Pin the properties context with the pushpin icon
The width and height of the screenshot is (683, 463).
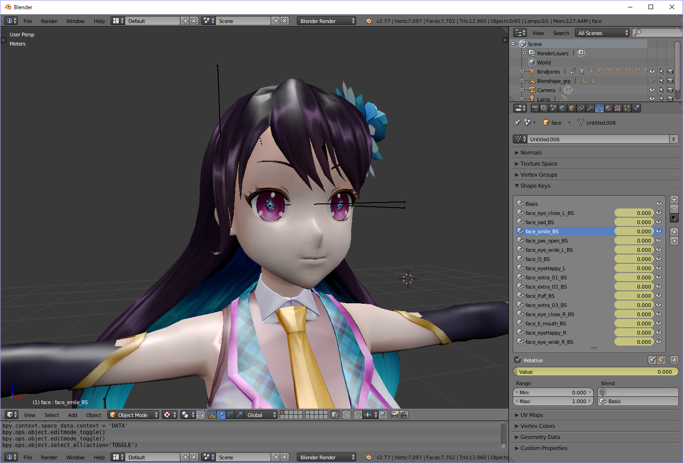[x=517, y=122]
